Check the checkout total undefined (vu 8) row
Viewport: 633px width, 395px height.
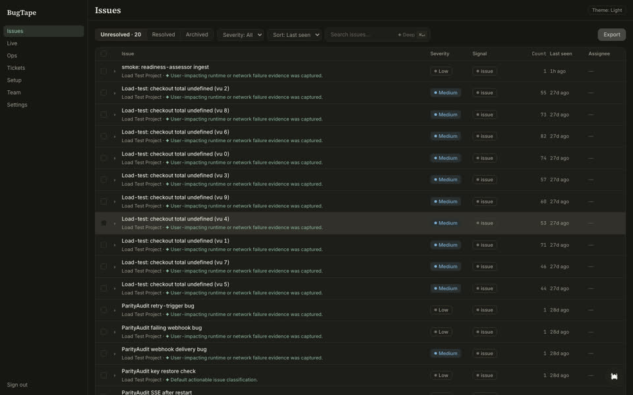104,115
